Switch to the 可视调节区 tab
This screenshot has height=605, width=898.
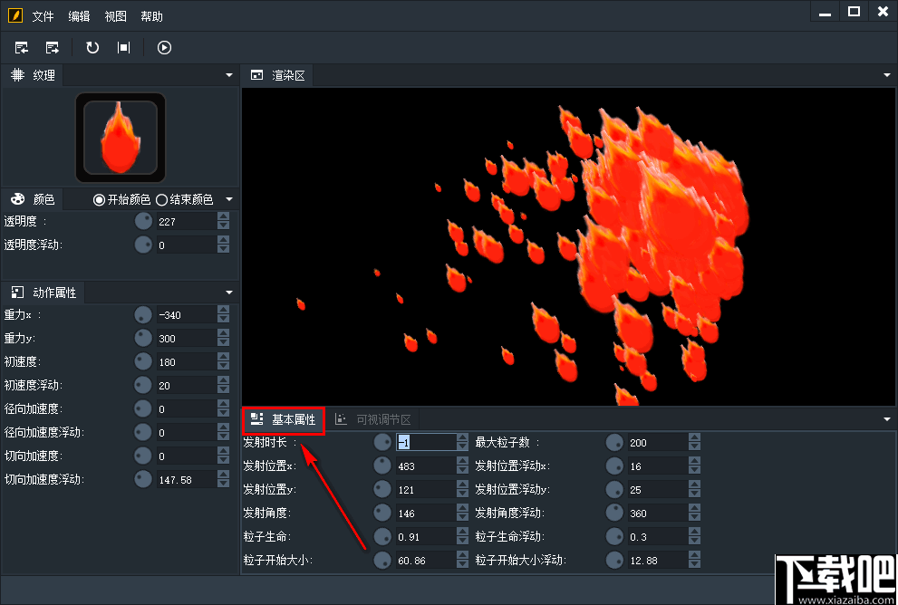pos(373,419)
